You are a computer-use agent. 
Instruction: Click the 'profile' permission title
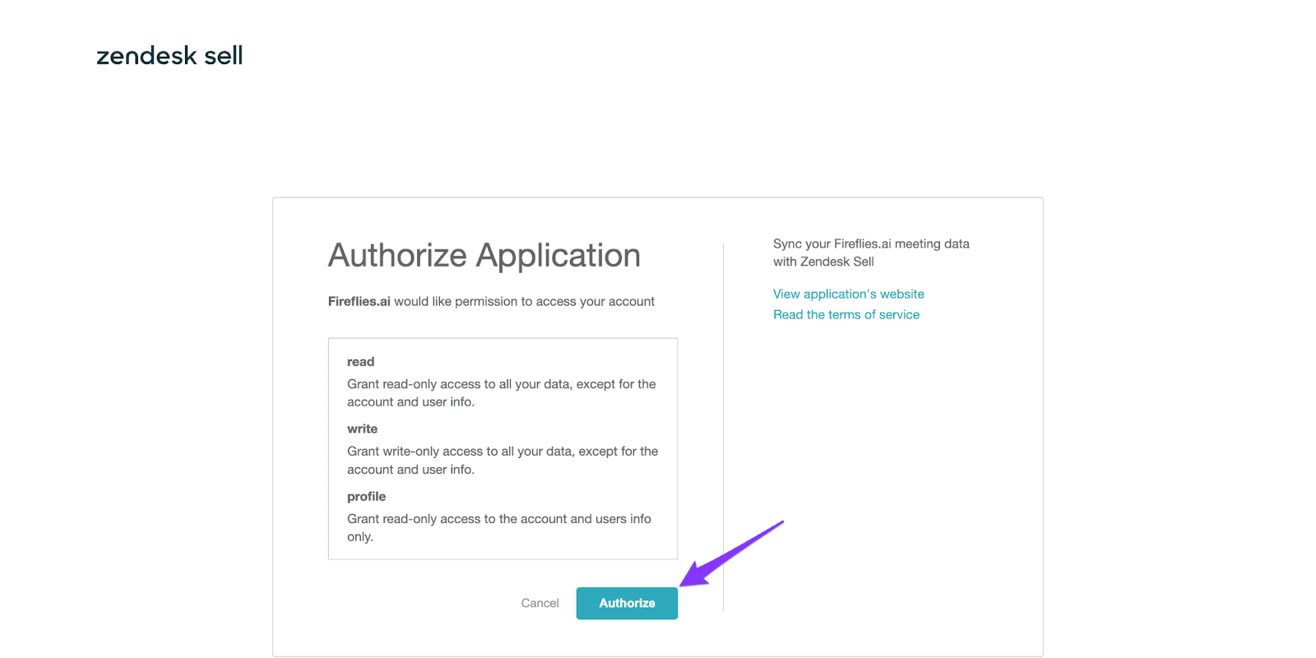tap(366, 496)
